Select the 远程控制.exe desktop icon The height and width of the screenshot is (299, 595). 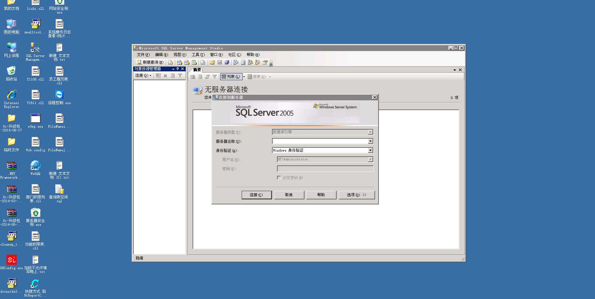[59, 97]
